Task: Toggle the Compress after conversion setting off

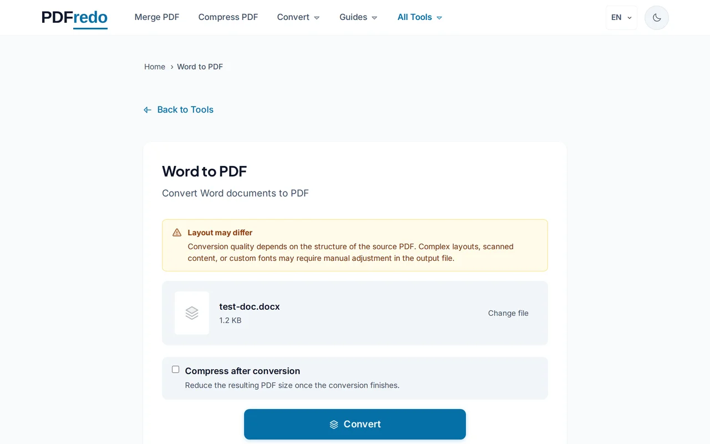Action: (175, 369)
